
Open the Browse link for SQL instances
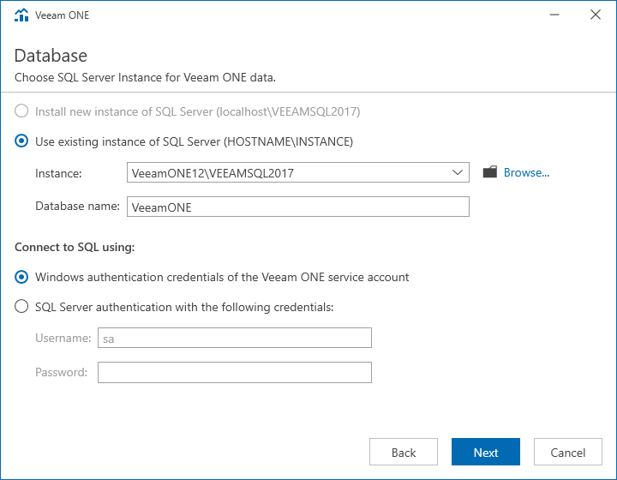click(x=526, y=172)
